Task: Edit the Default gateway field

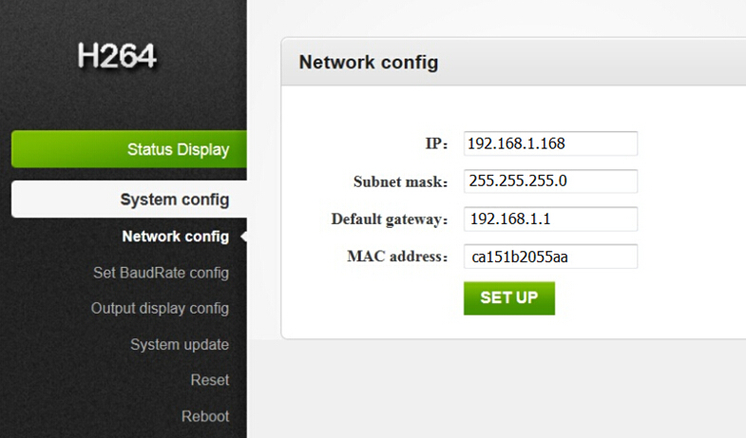Action: (x=550, y=219)
